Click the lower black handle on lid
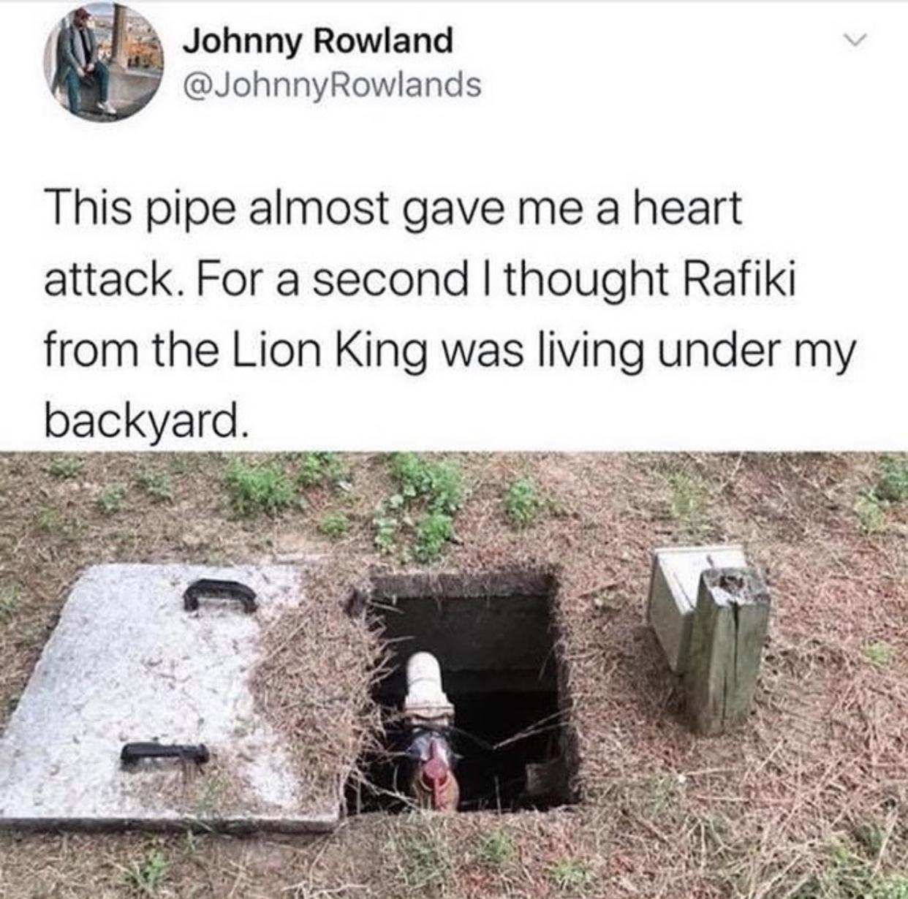Viewport: 908px width, 899px height. tap(164, 755)
